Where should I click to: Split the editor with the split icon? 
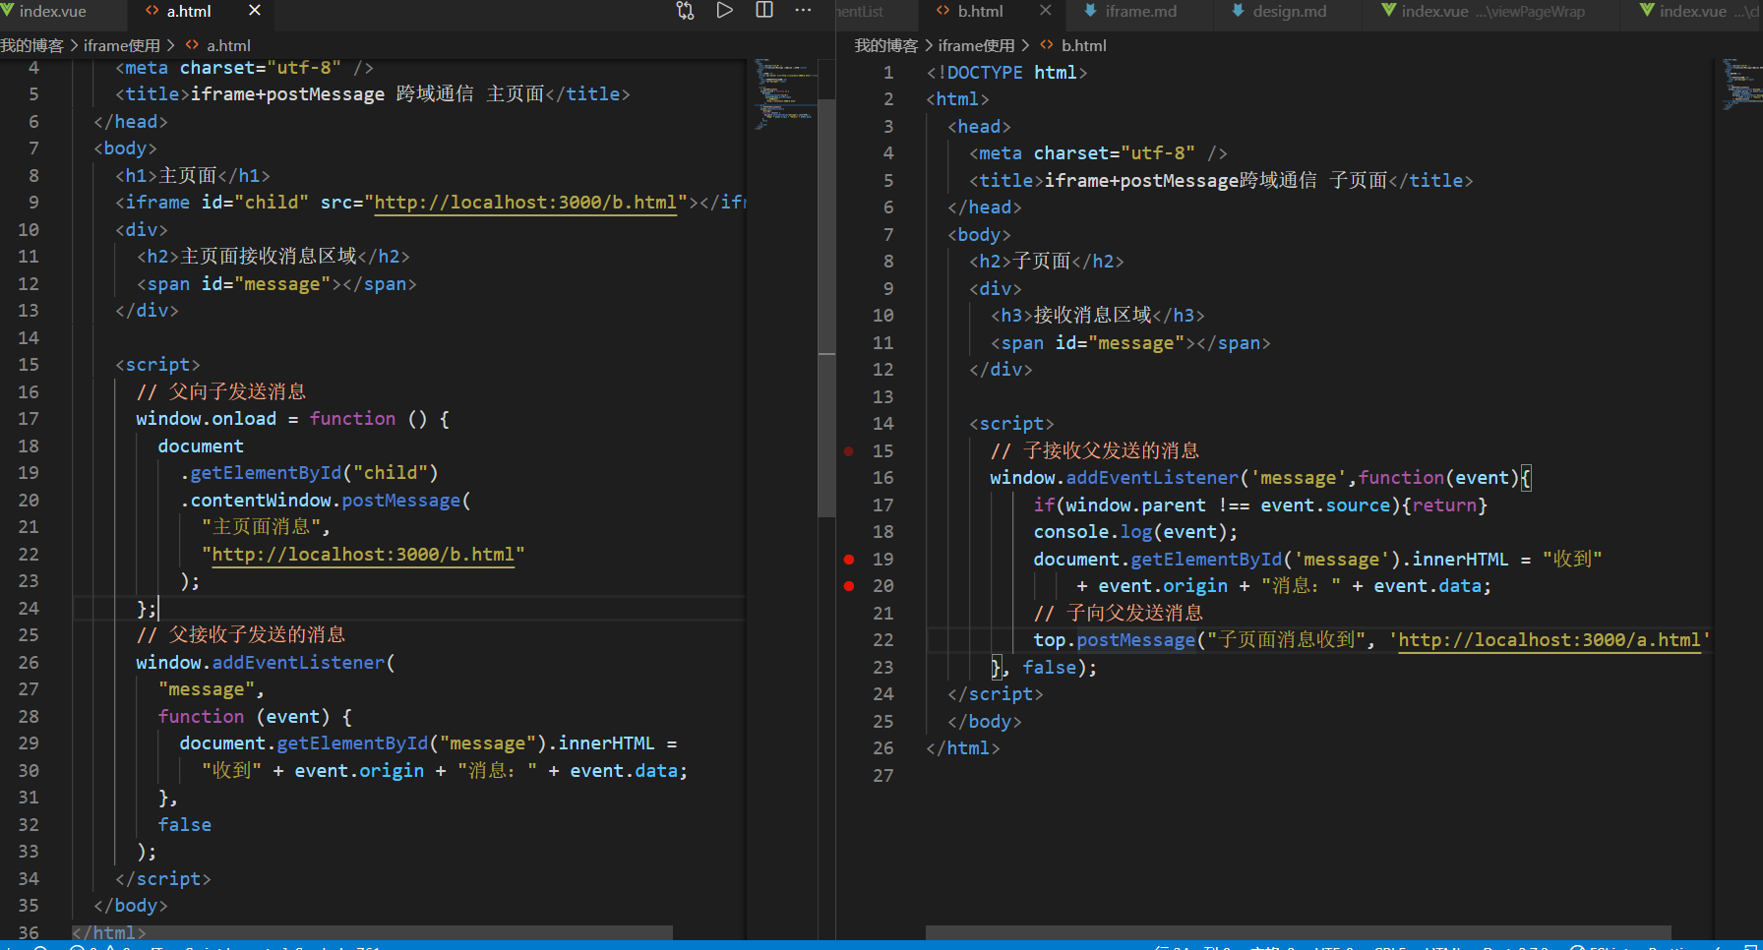point(764,11)
